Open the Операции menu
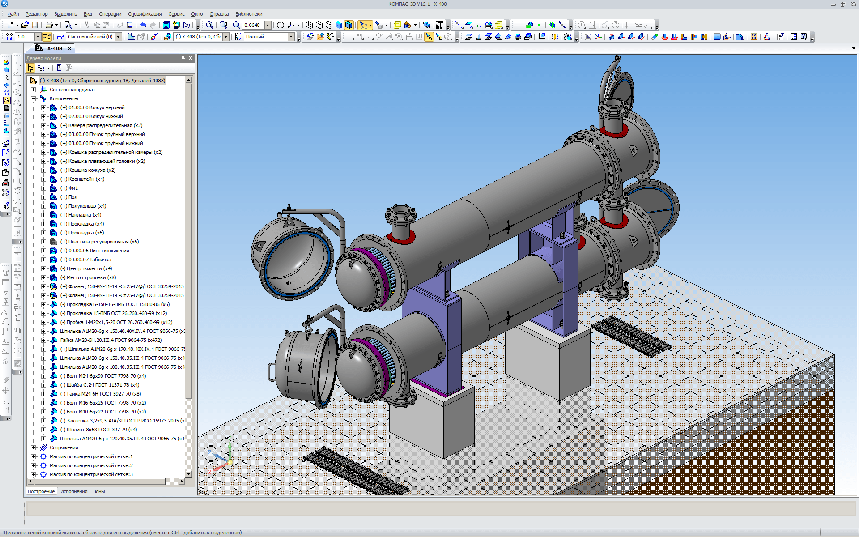Screen dimensions: 859x537 110,14
